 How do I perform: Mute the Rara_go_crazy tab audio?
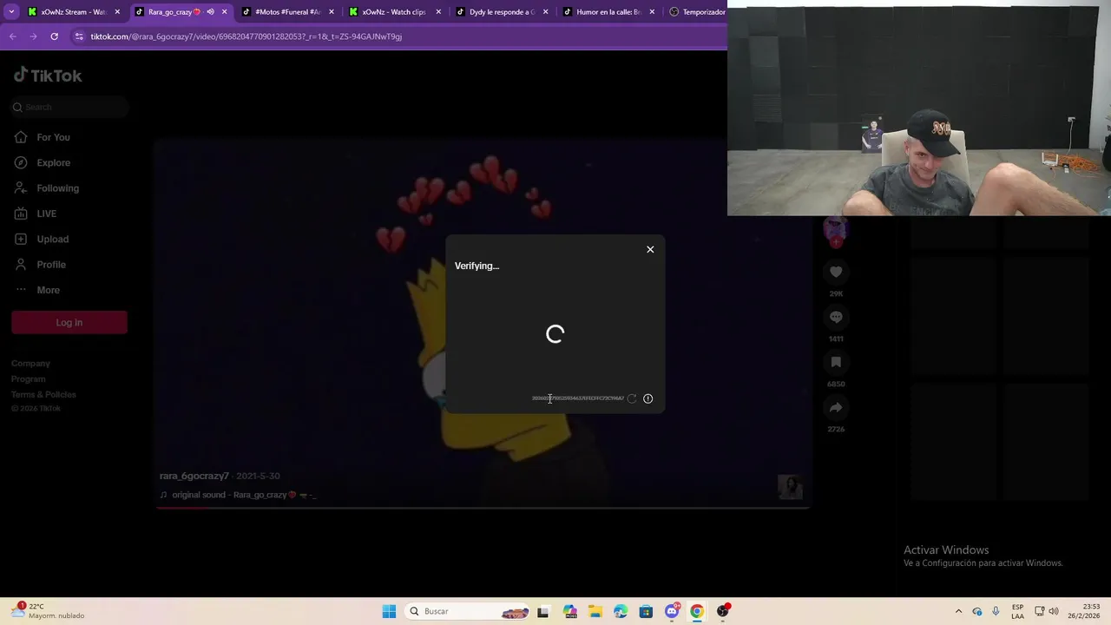211,12
